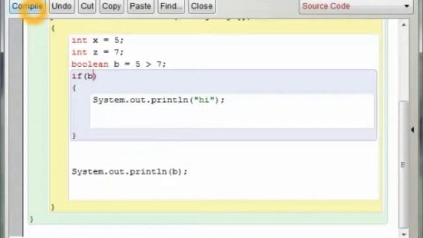This screenshot has width=423, height=238.
Task: Click the line 'int z = 7;'
Action: [97, 52]
